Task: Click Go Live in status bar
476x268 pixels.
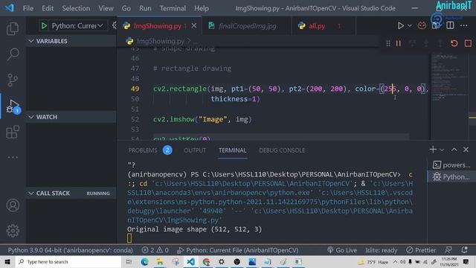Action: click(x=342, y=250)
